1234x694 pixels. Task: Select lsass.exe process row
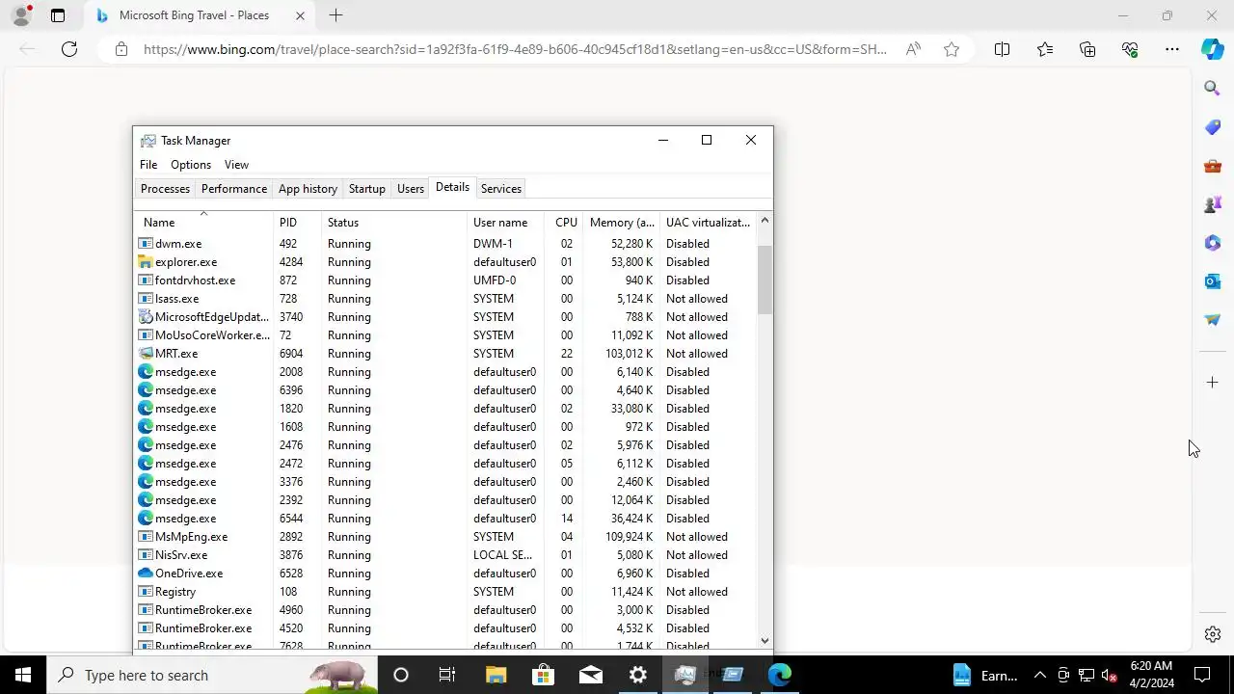[x=445, y=299]
